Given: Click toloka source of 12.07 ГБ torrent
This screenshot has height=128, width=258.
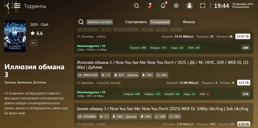Looking at the screenshot, I should click(101, 36).
